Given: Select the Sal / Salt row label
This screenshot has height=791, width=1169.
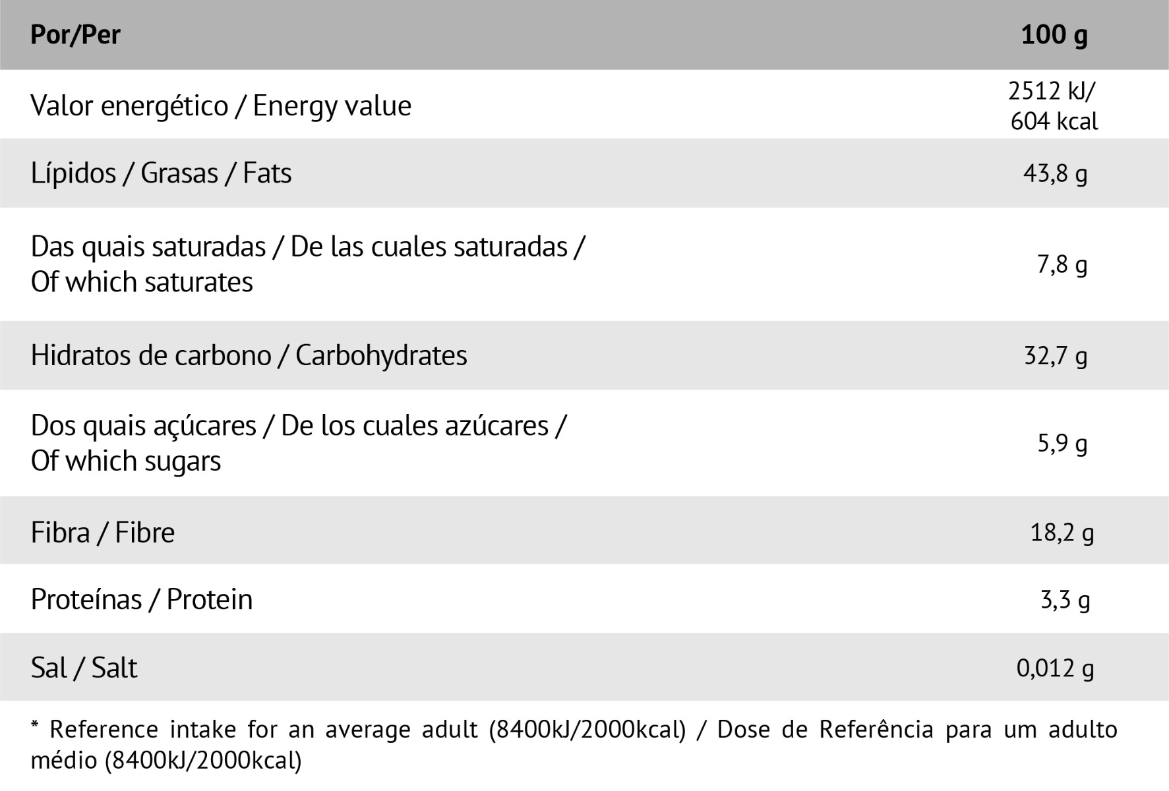Looking at the screenshot, I should 84,668.
